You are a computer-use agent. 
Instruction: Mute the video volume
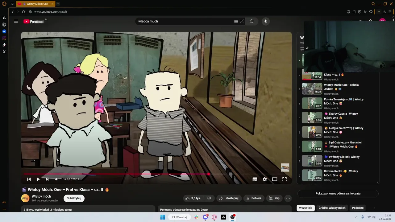(x=57, y=179)
